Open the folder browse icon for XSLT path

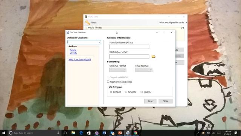(153, 56)
